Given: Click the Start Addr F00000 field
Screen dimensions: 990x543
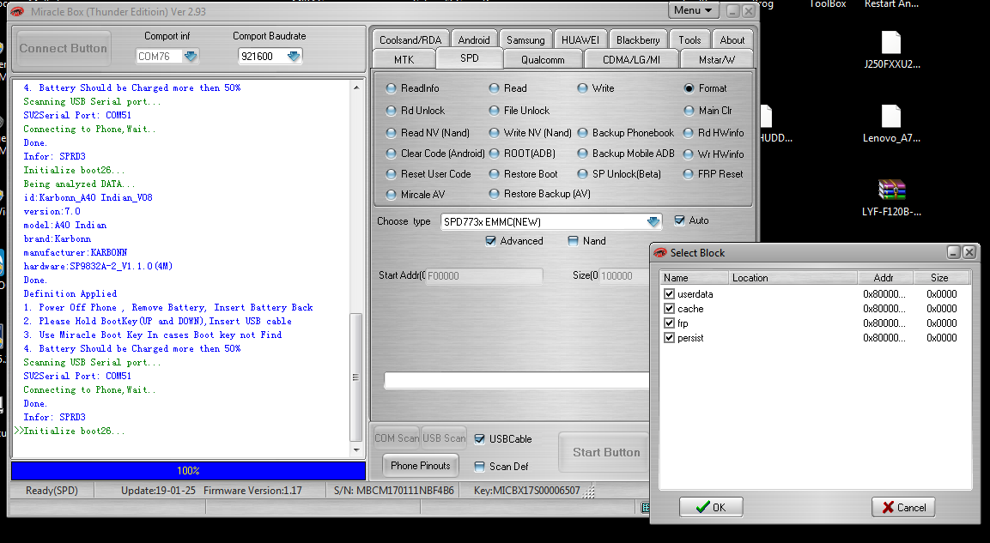Looking at the screenshot, I should click(483, 275).
